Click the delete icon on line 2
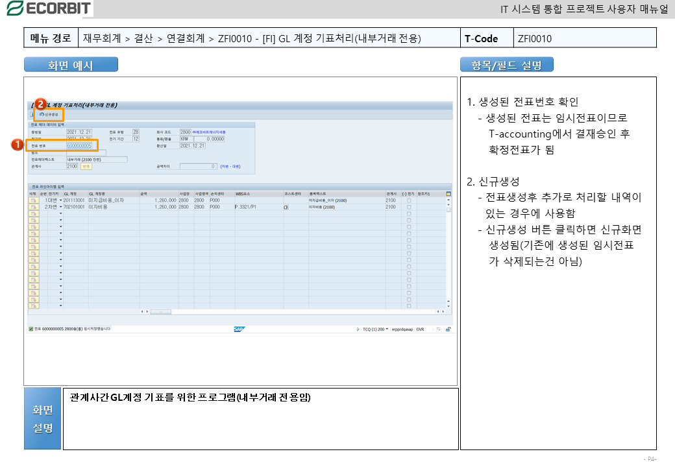The image size is (675, 467). click(x=32, y=207)
